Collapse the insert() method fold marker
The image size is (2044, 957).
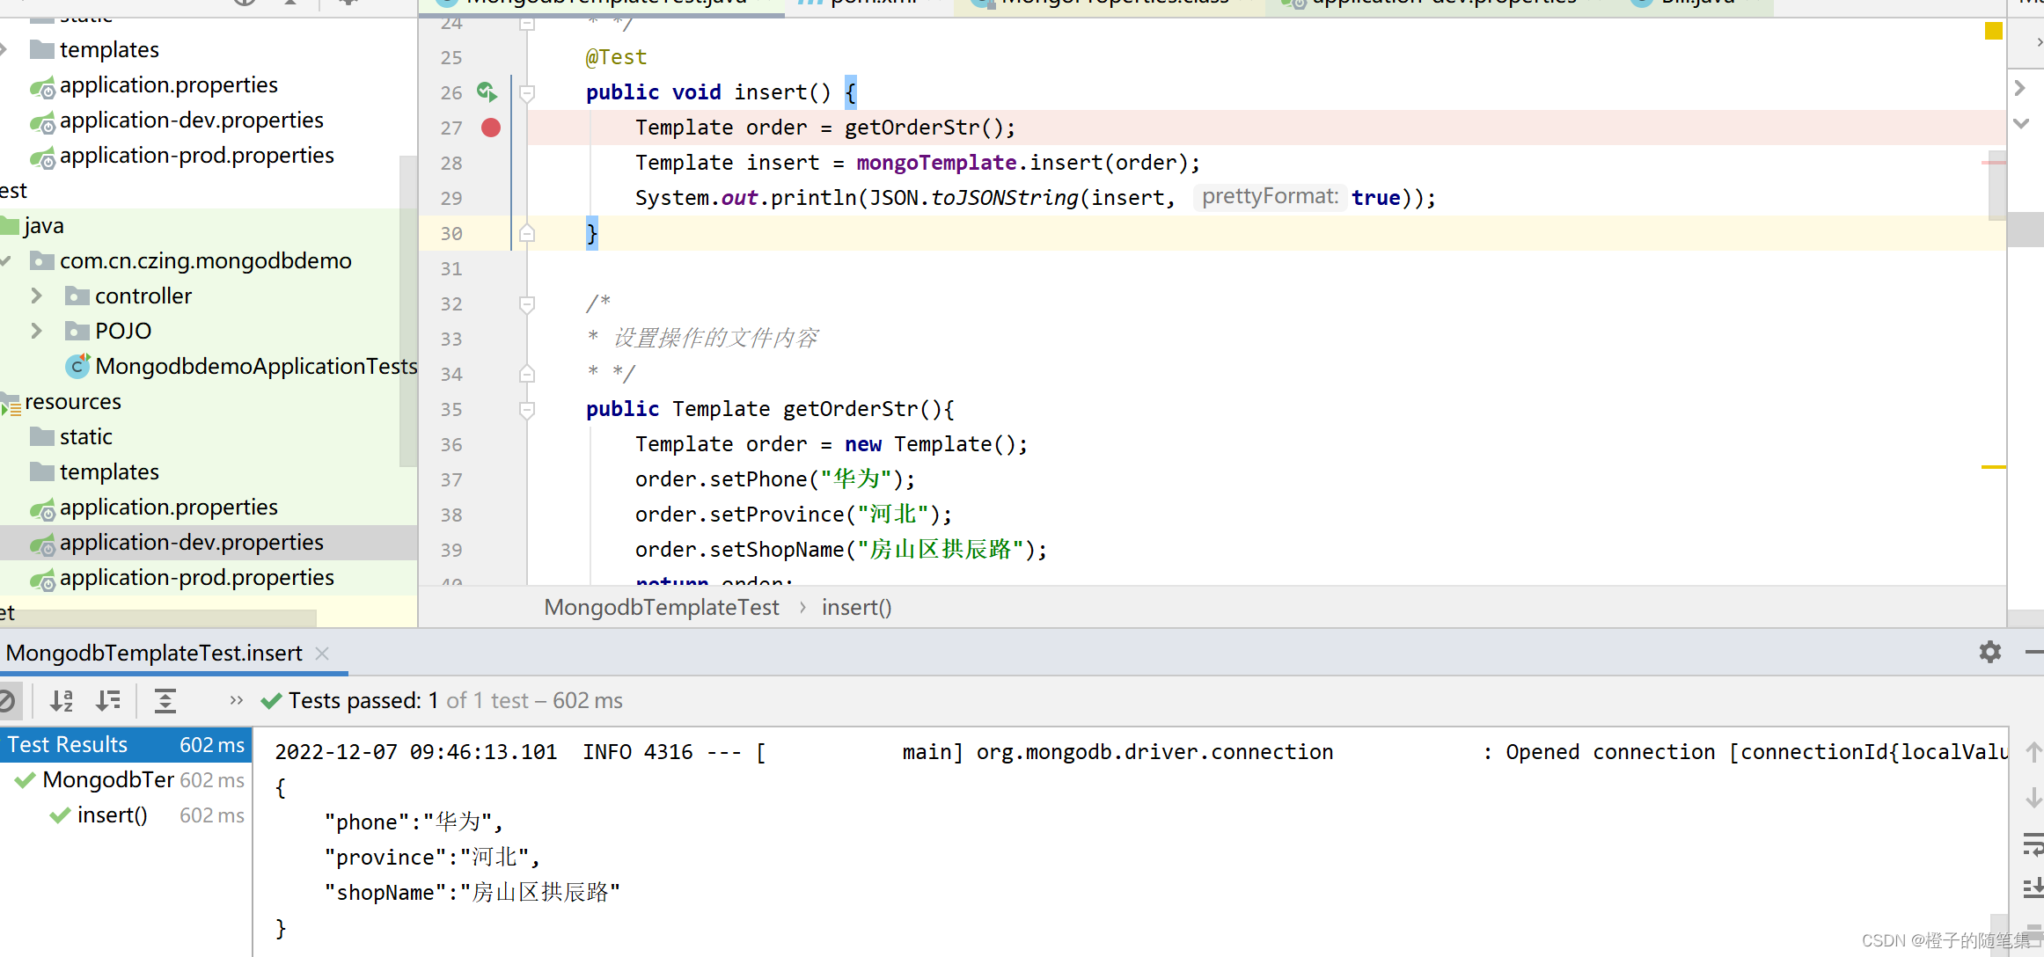click(x=527, y=92)
